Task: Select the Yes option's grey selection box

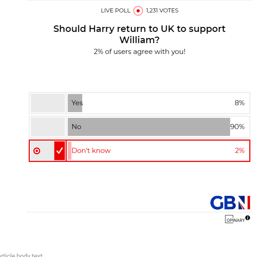Action: 48,103
